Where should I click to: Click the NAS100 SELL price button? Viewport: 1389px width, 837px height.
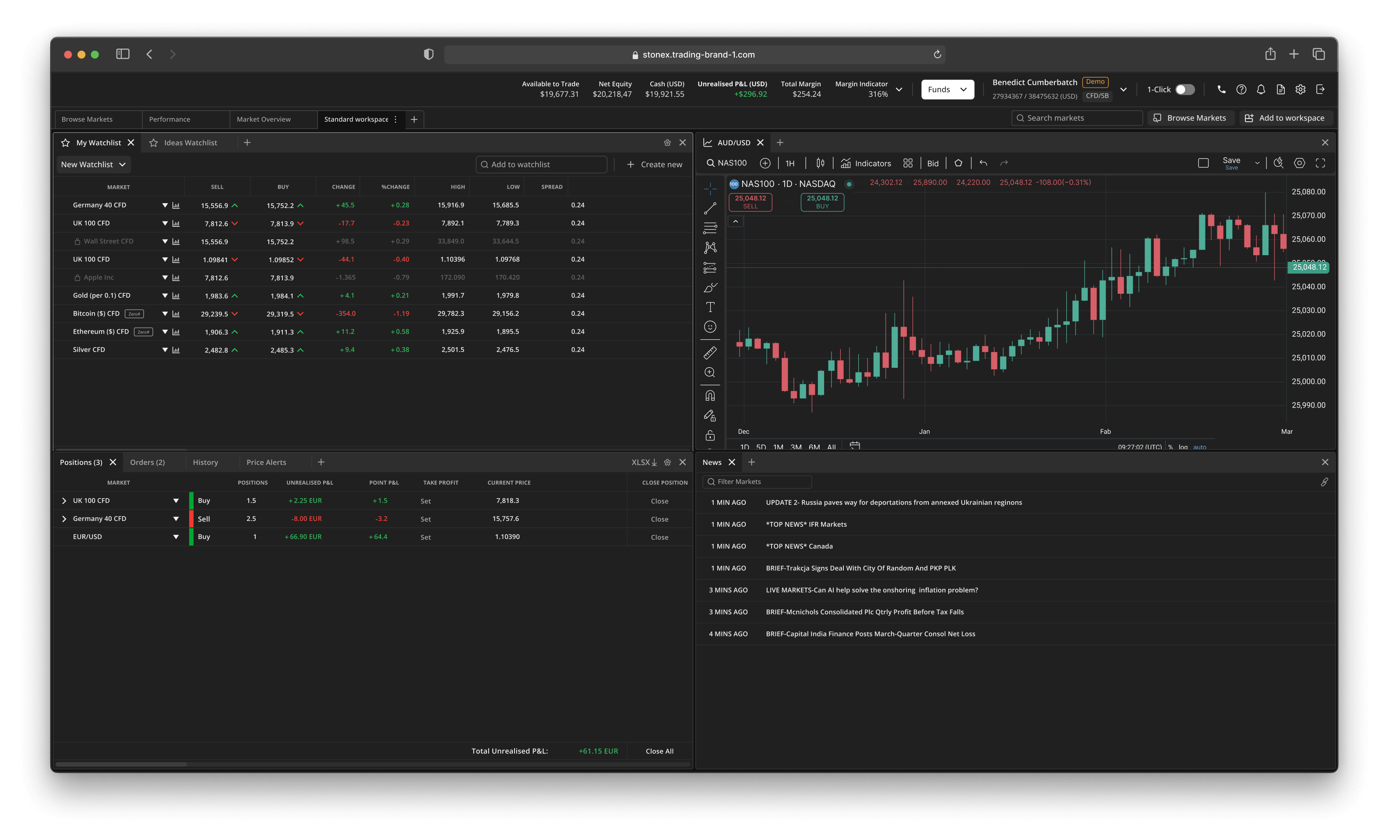[750, 202]
